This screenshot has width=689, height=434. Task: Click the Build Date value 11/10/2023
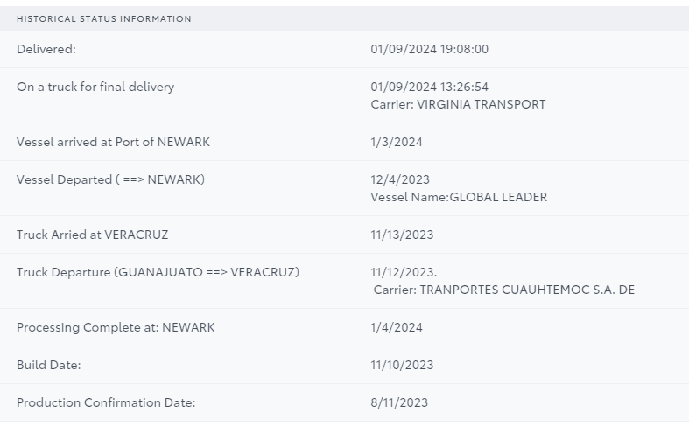(402, 365)
